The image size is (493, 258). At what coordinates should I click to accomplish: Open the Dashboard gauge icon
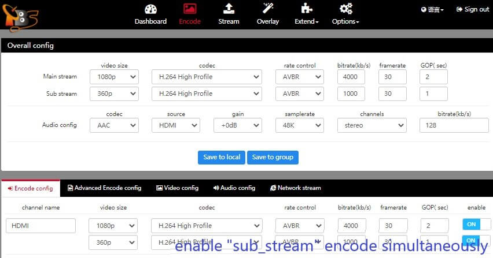150,9
